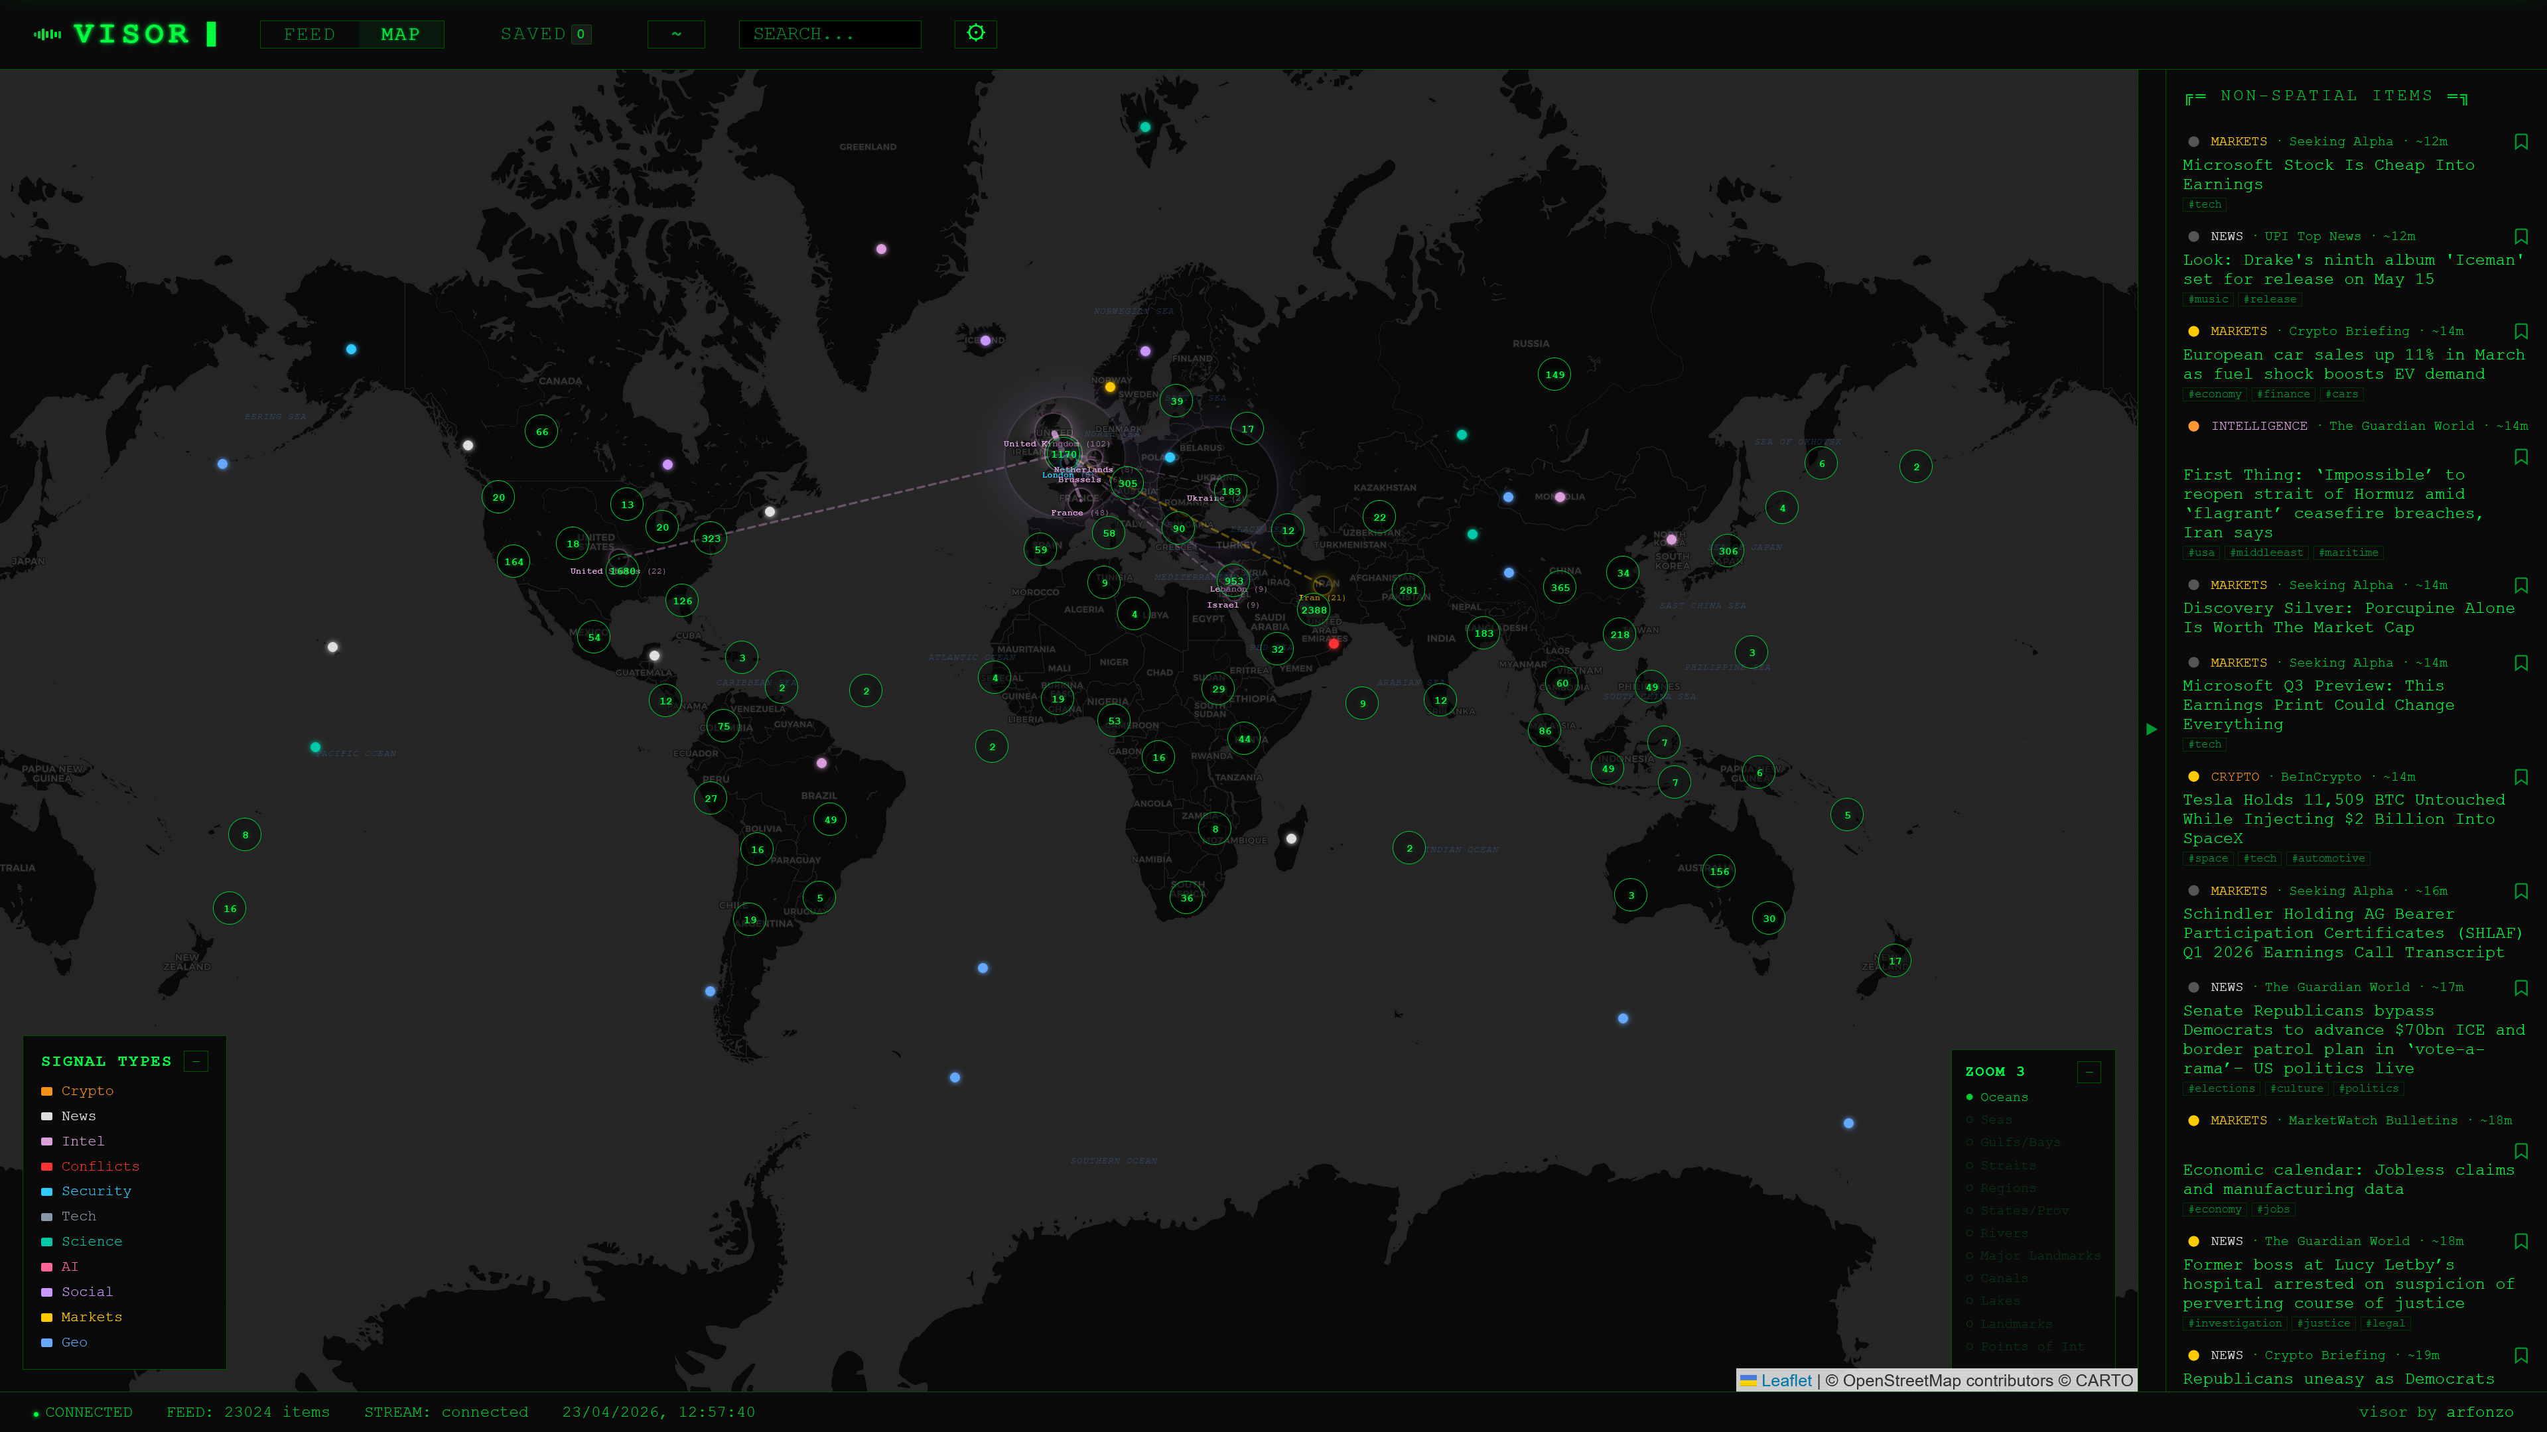The height and width of the screenshot is (1432, 2547).
Task: Open the Leaflet attribution link
Action: pyautogui.click(x=1785, y=1381)
